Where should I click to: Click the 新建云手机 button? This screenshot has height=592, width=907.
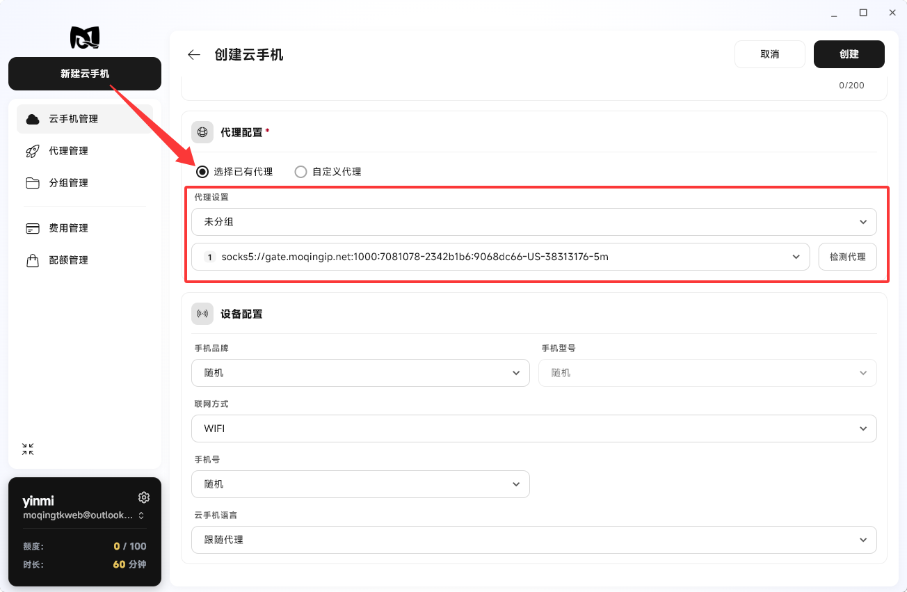85,74
